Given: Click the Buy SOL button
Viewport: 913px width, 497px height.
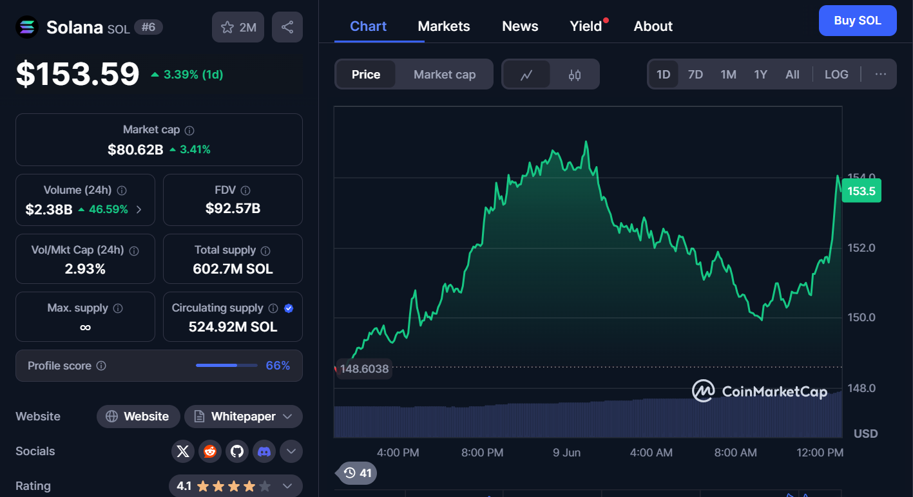Looking at the screenshot, I should pyautogui.click(x=858, y=21).
